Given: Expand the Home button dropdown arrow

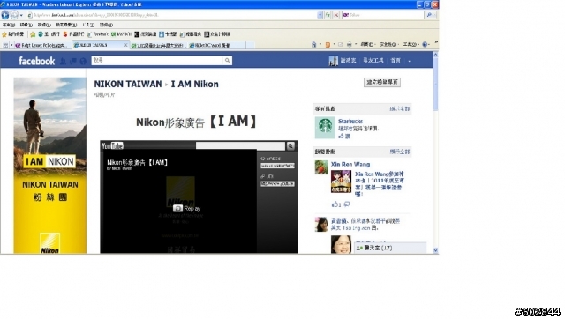Looking at the screenshot, I should 320,45.
